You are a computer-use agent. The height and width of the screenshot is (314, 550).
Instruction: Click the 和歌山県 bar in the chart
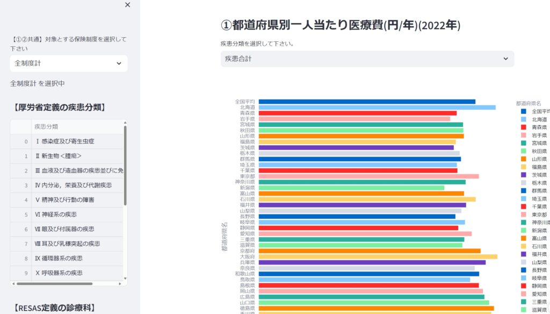(369, 274)
